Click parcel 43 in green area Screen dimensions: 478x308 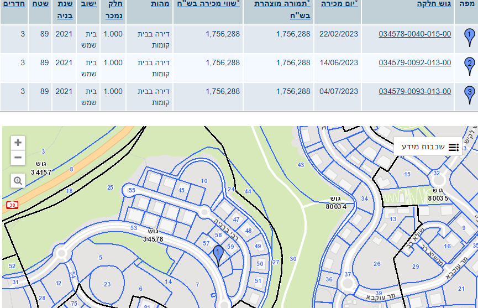click(301, 165)
